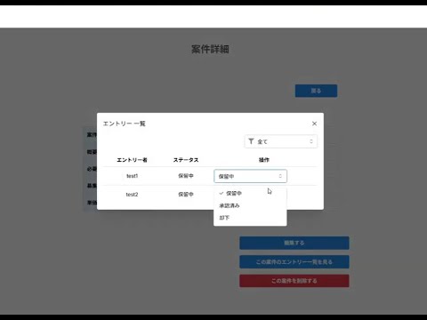Click the エントリー者 column header
427x320 pixels.
[132, 160]
